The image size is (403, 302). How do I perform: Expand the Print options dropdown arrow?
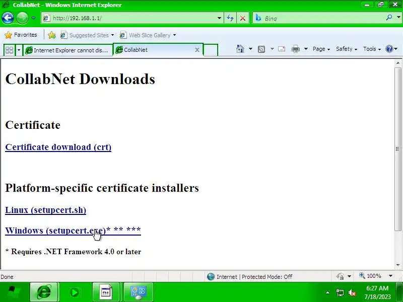(x=306, y=49)
